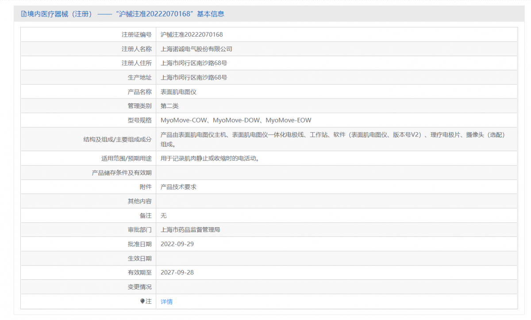This screenshot has width=531, height=320.
Task: Click the 批准日期 label
Action: [x=140, y=244]
